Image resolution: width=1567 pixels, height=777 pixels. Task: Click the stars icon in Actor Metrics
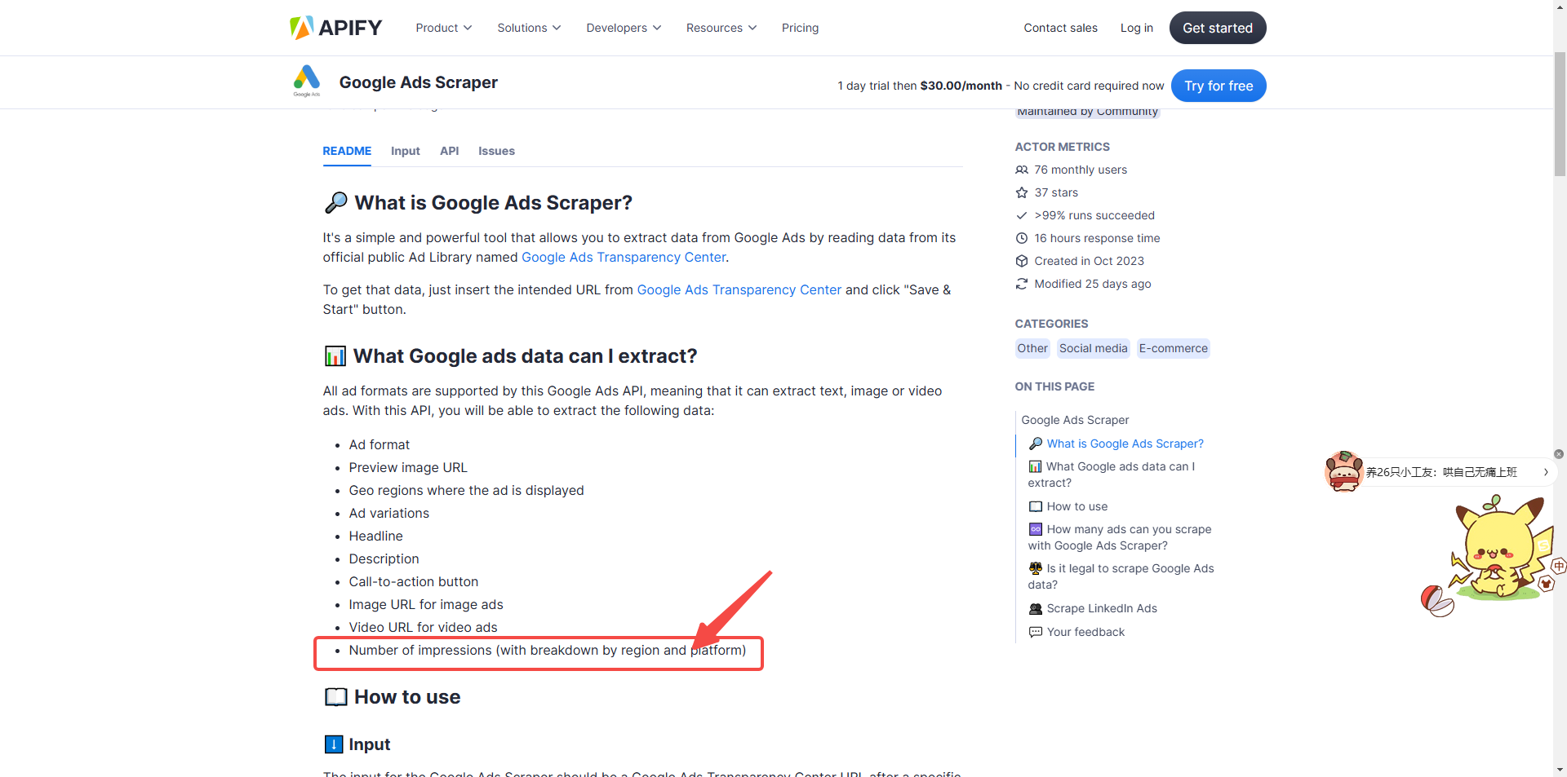pyautogui.click(x=1021, y=192)
